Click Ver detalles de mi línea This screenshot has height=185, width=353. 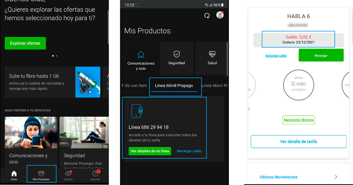pyautogui.click(x=150, y=151)
